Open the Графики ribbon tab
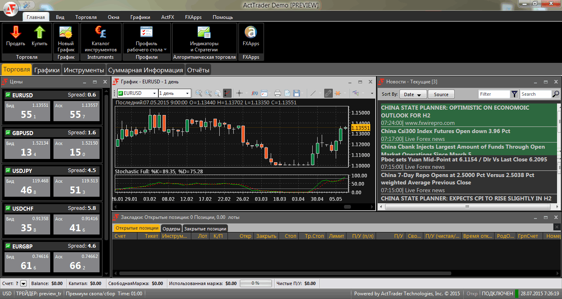562x299 pixels. pos(140,17)
